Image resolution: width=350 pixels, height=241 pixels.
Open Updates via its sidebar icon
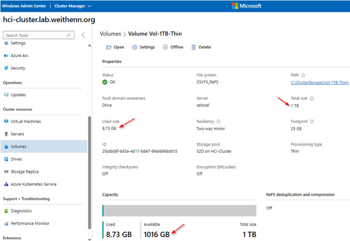tap(7, 95)
